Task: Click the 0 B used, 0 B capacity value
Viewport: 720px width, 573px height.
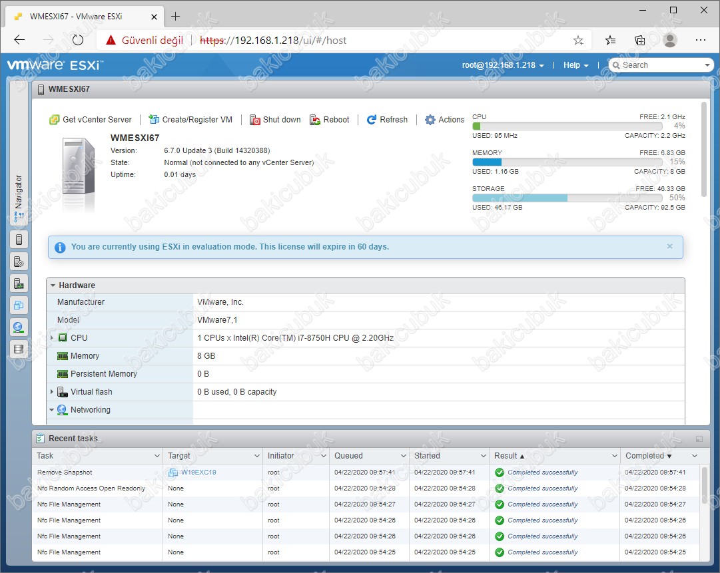Action: click(x=237, y=392)
